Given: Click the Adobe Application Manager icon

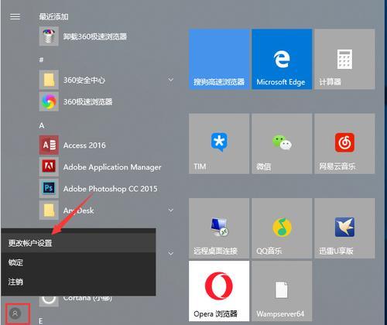Looking at the screenshot, I should click(x=49, y=166).
